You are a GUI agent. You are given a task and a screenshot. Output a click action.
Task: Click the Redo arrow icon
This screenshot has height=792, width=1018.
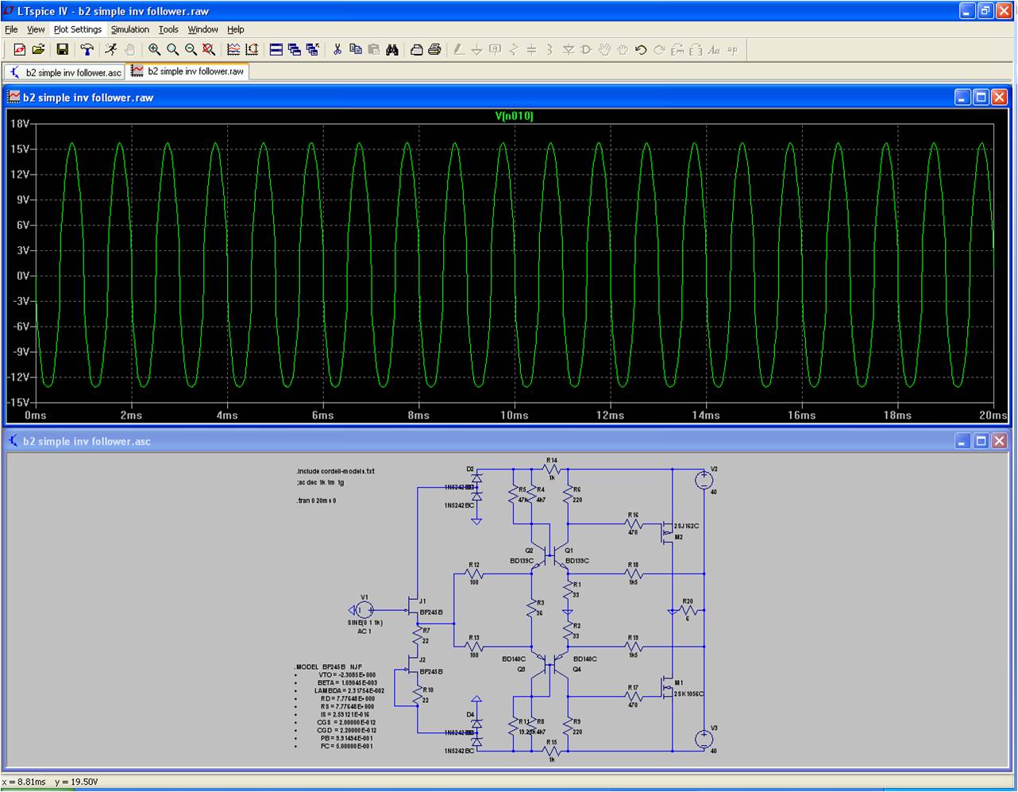[660, 49]
